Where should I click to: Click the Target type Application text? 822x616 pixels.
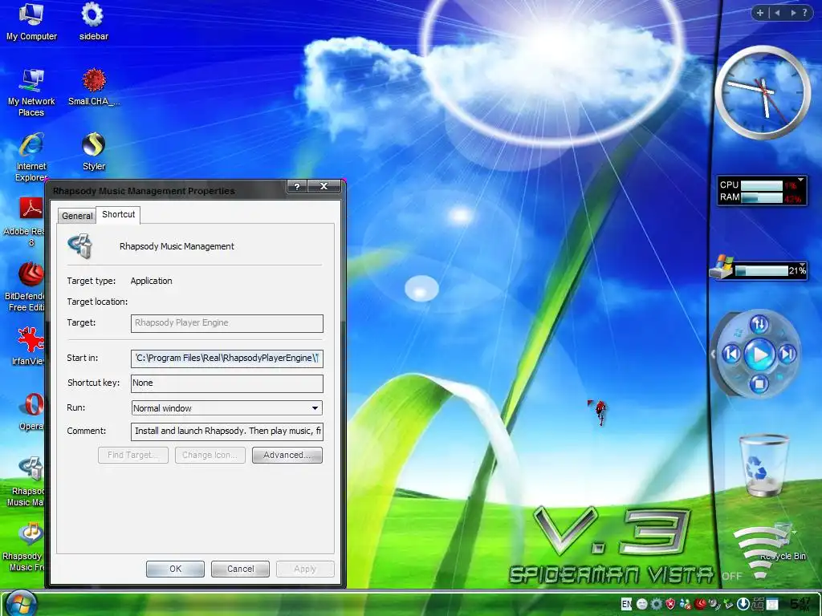tap(151, 281)
